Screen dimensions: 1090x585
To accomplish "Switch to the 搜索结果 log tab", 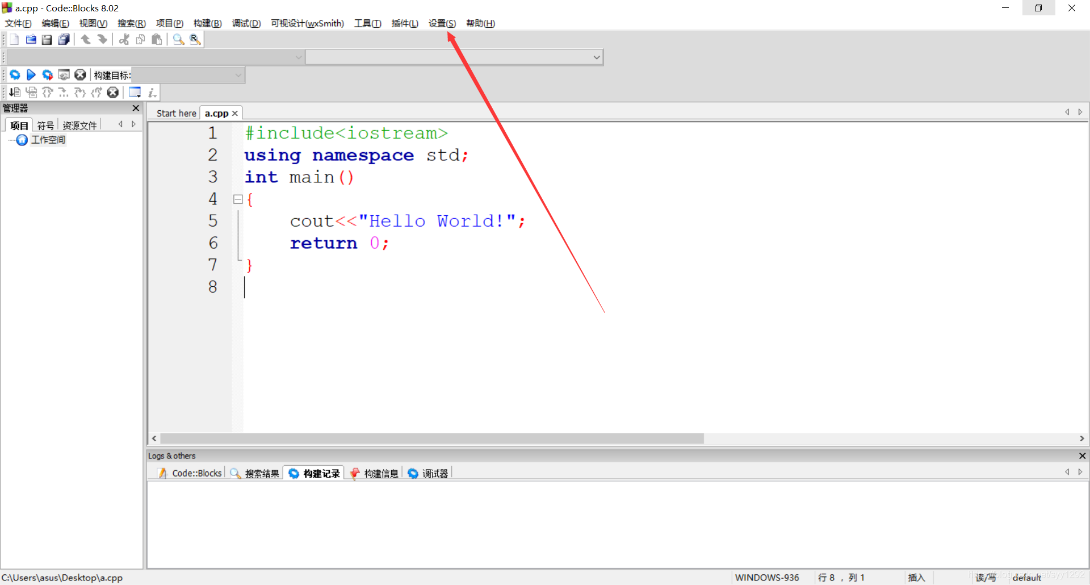I will click(x=255, y=473).
